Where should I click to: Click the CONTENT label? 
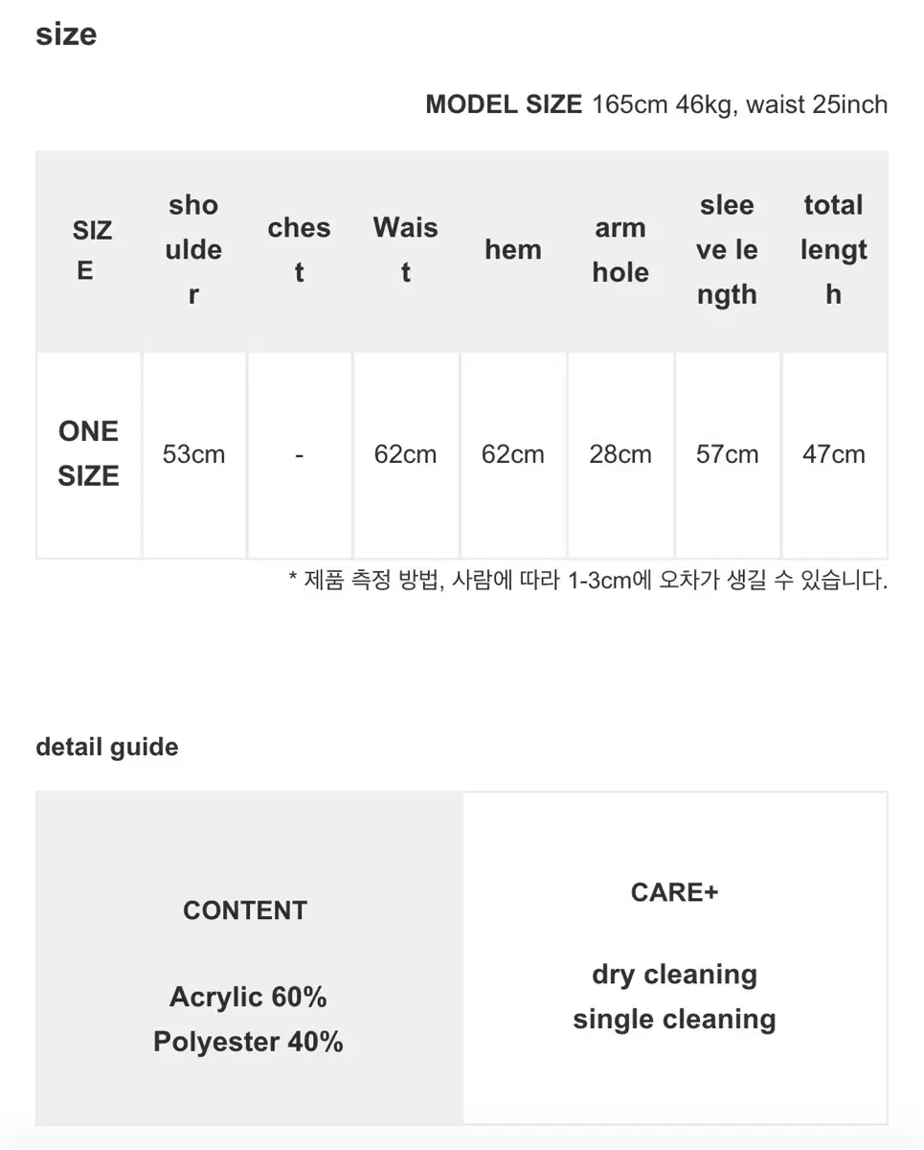tap(245, 910)
